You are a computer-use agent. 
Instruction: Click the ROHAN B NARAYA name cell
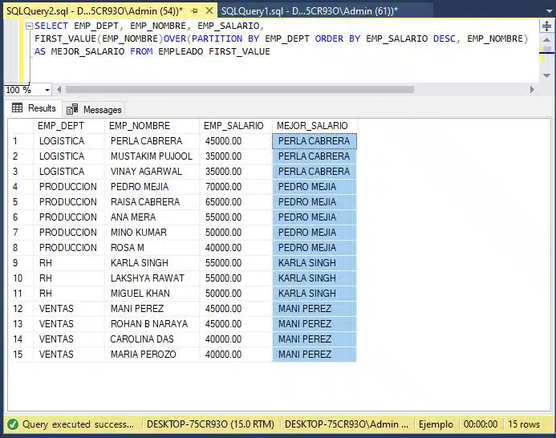click(152, 324)
